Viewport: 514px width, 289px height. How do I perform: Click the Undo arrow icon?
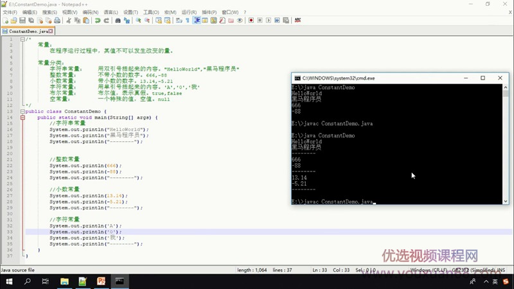[98, 21]
